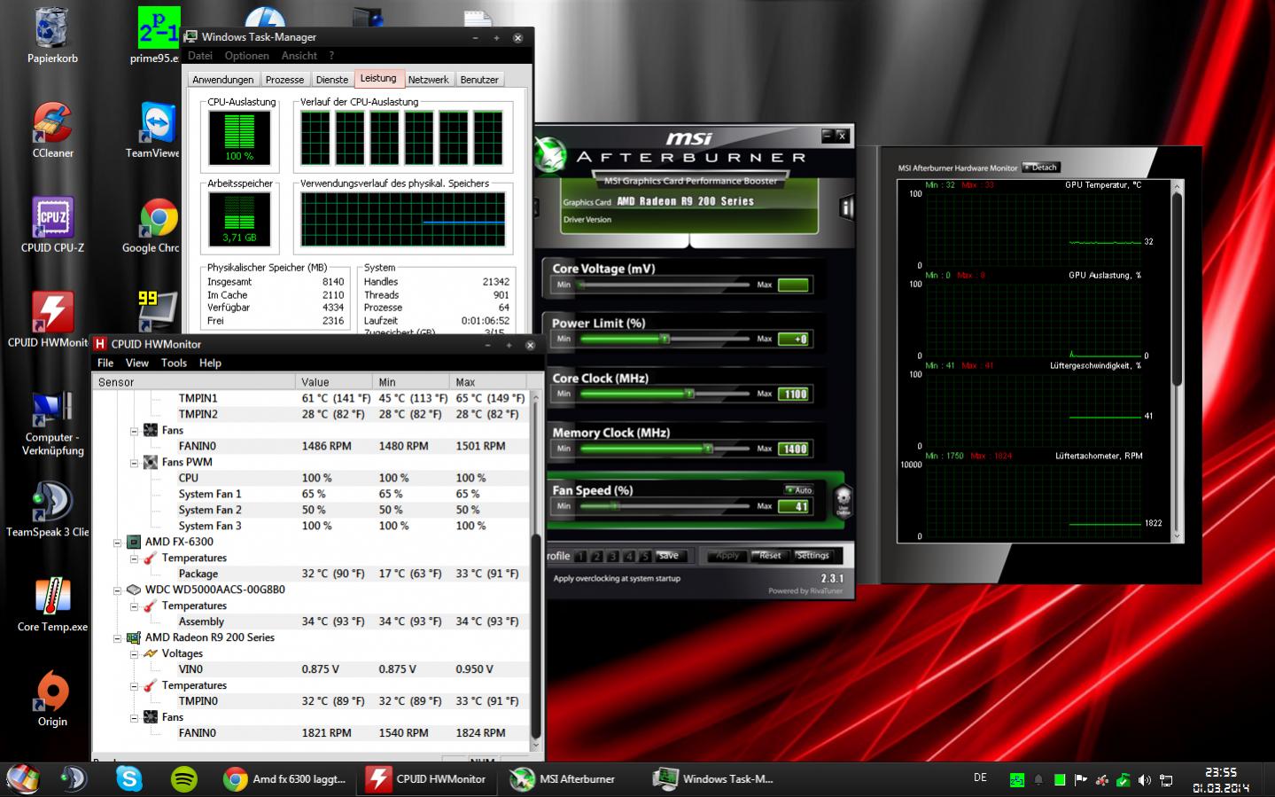This screenshot has height=797, width=1275.
Task: Collapse the Voltages node under Radeon
Action: pos(135,654)
